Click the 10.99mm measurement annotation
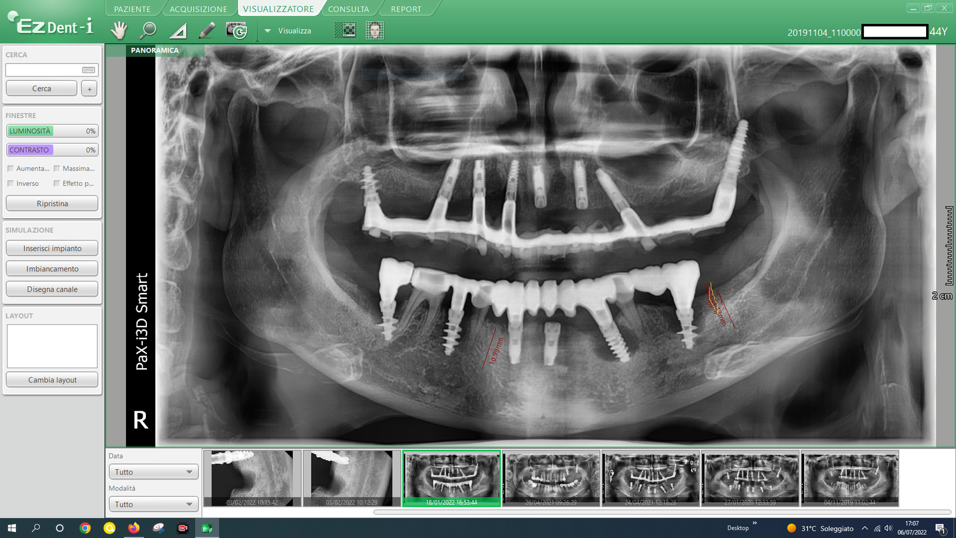Viewport: 956px width, 538px height. [x=496, y=351]
